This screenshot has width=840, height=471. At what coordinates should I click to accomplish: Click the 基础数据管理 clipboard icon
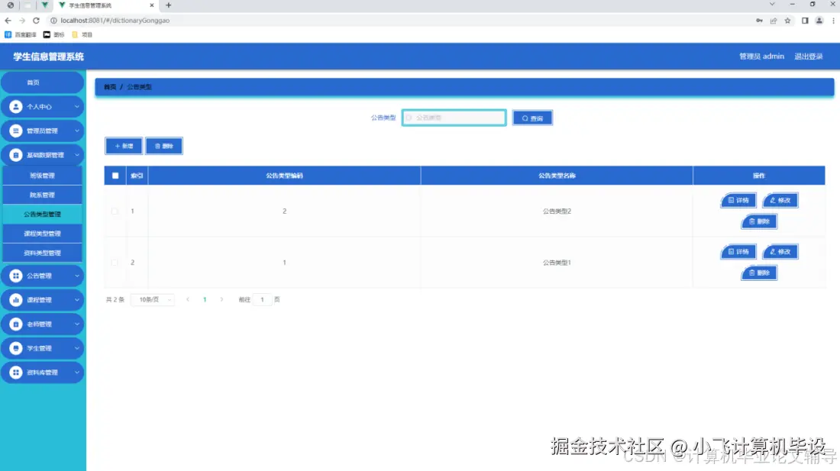(15, 155)
